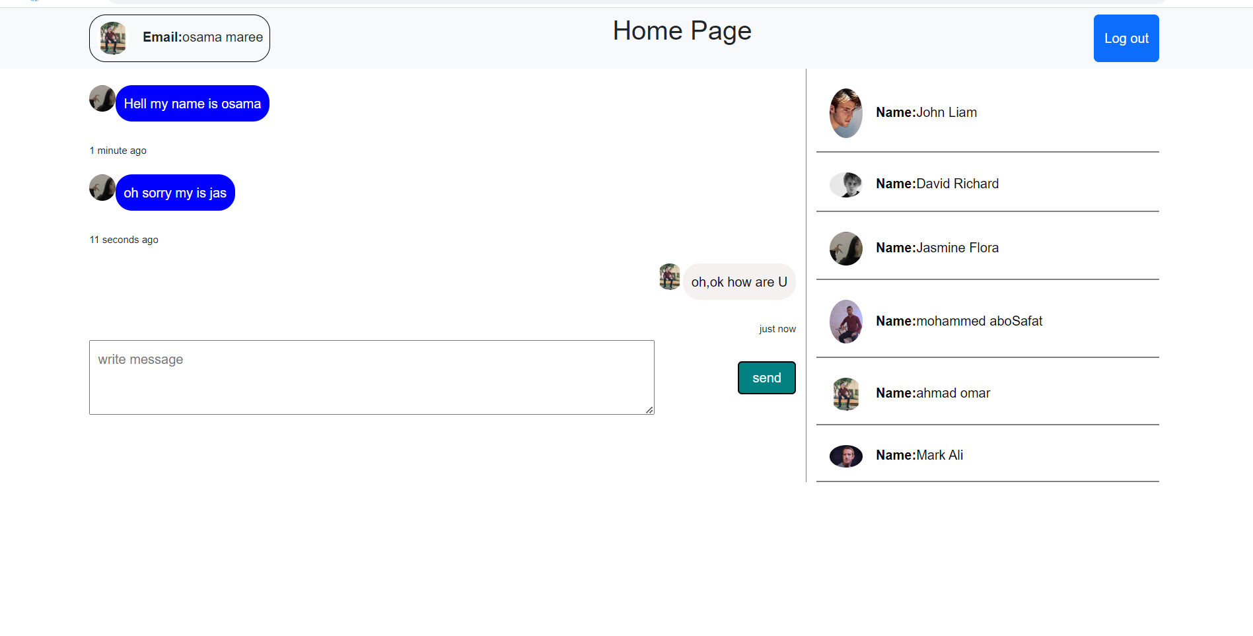Image resolution: width=1253 pixels, height=636 pixels.
Task: Click the write message input field
Action: tap(371, 377)
